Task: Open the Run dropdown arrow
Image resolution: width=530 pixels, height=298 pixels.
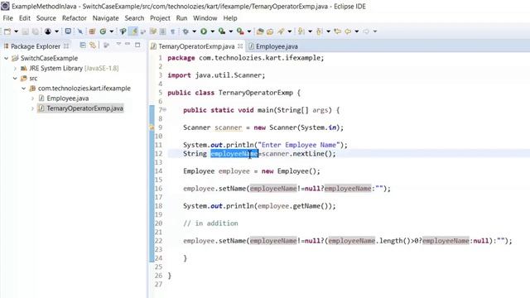Action: click(213, 31)
